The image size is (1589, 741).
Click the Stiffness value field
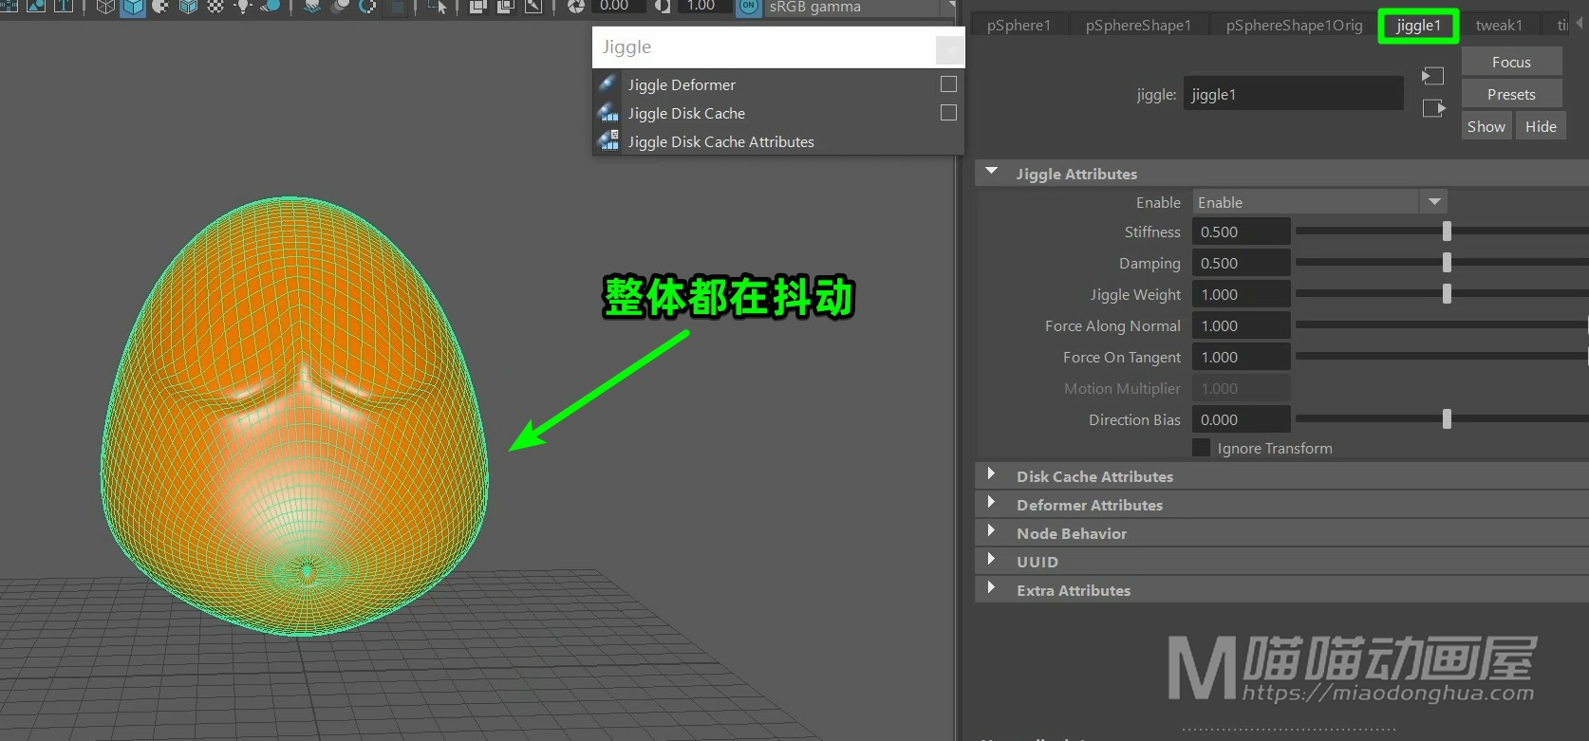(x=1242, y=232)
